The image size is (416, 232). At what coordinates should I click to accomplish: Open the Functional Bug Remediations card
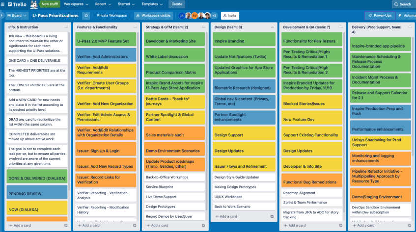pyautogui.click(x=312, y=180)
